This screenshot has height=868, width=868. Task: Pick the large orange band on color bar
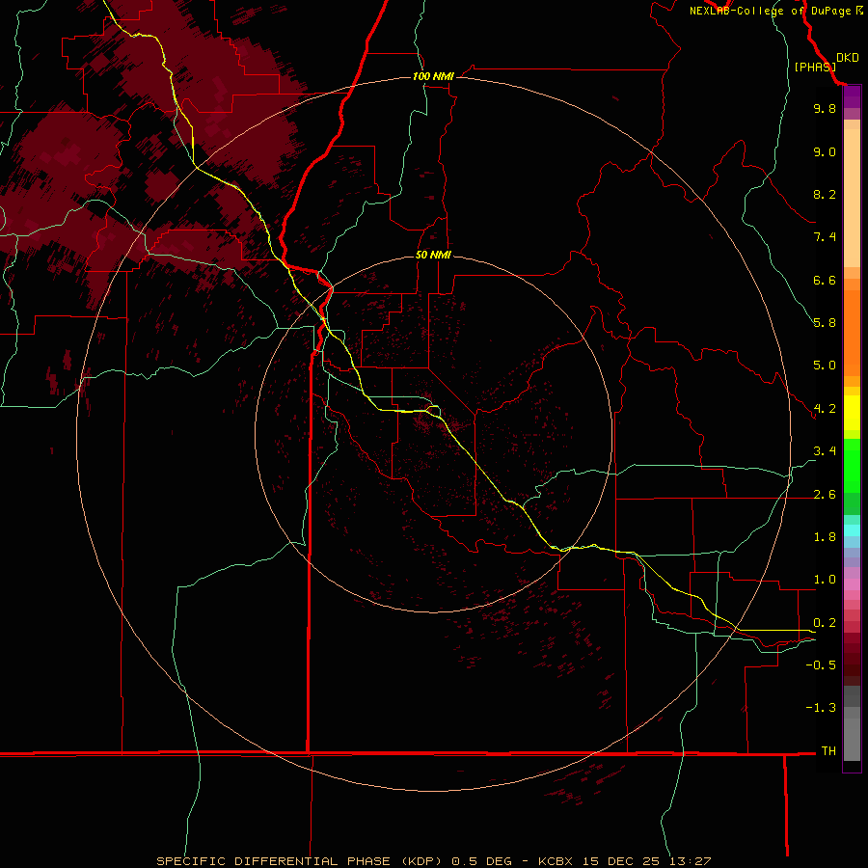point(852,334)
